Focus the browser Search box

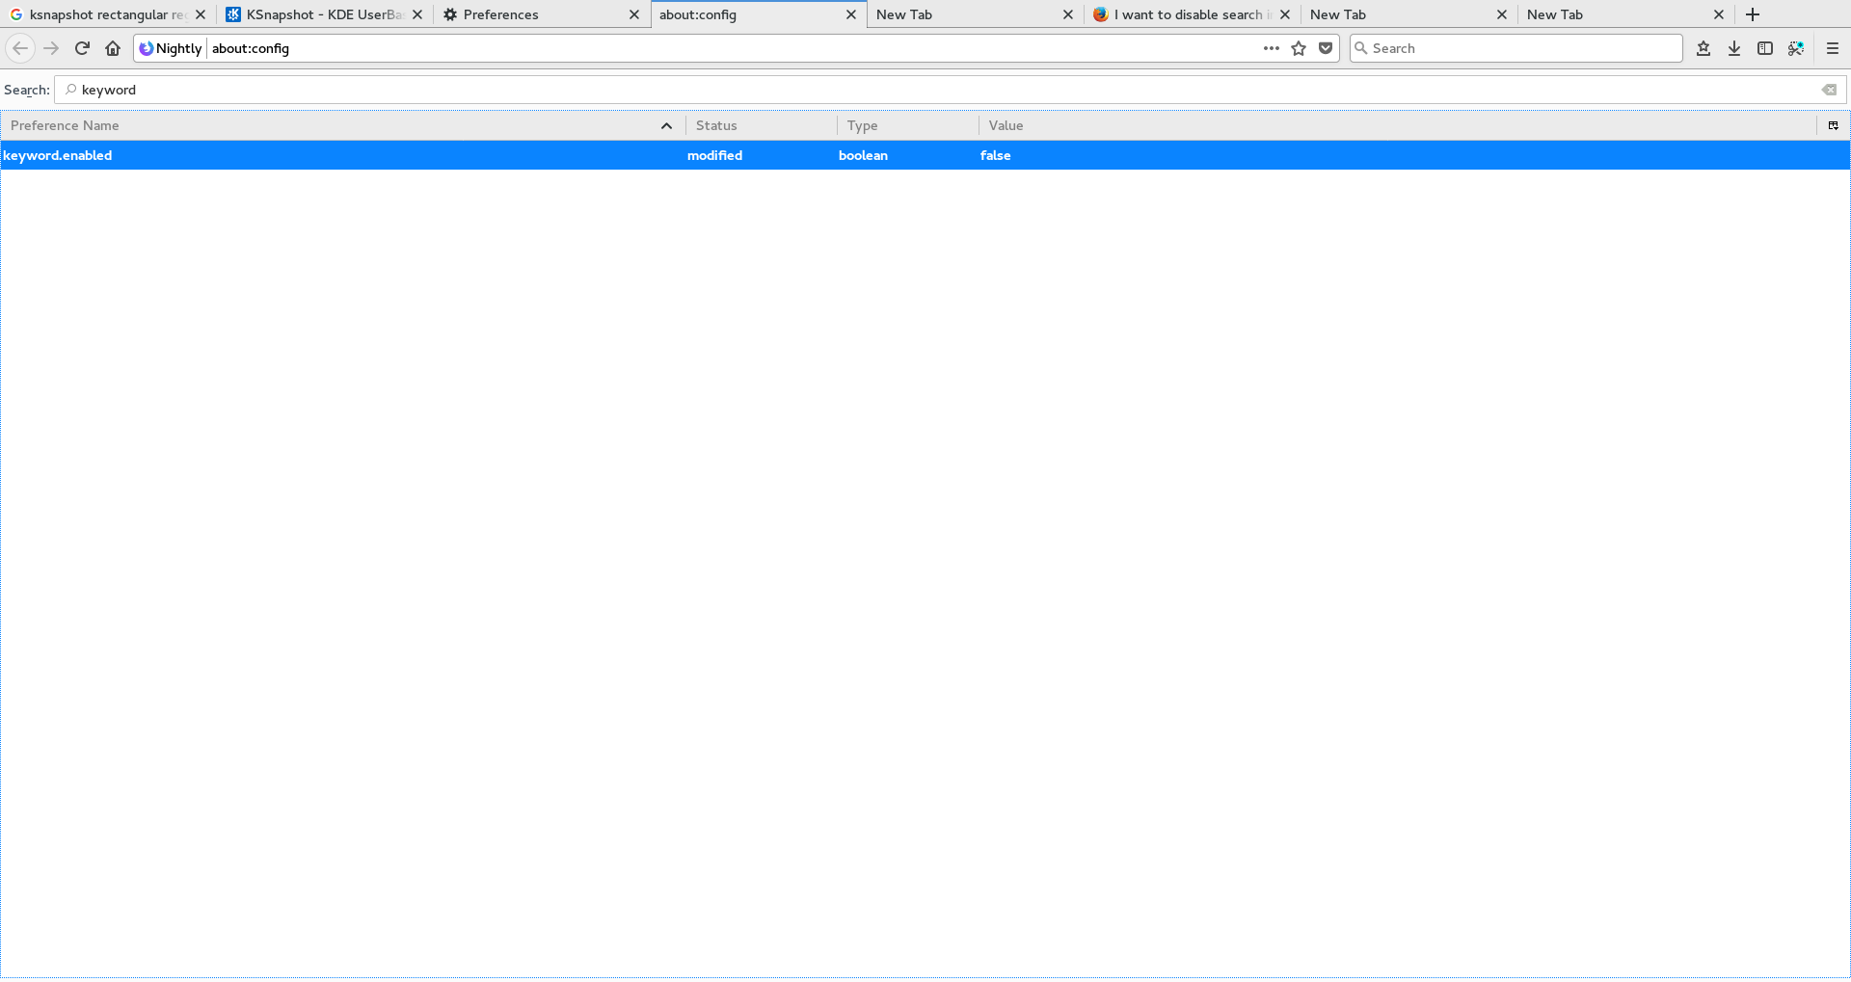click(1516, 48)
